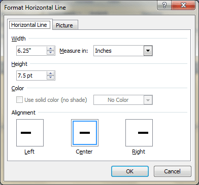Decrease height with the down spinner arrow
Image resolution: width=199 pixels, height=185 pixels.
coord(51,78)
